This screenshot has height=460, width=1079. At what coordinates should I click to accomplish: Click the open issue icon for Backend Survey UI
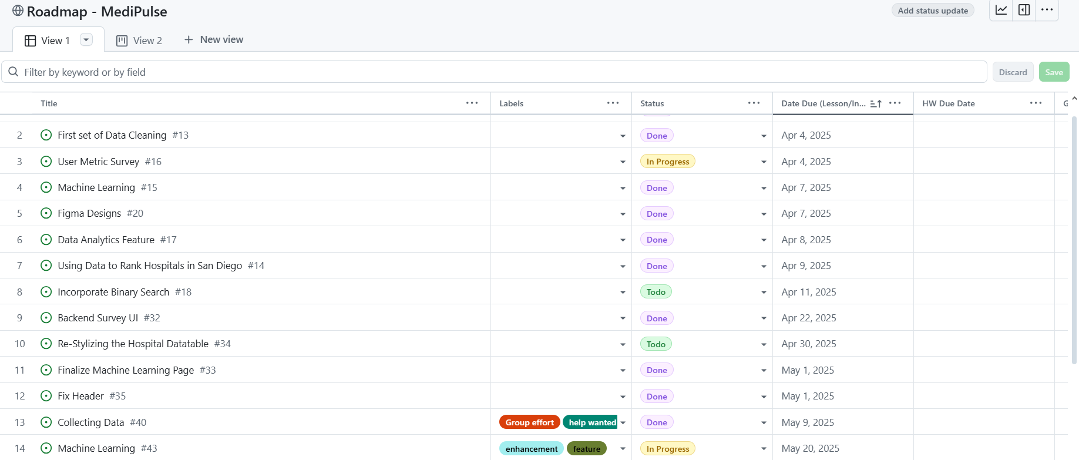46,318
